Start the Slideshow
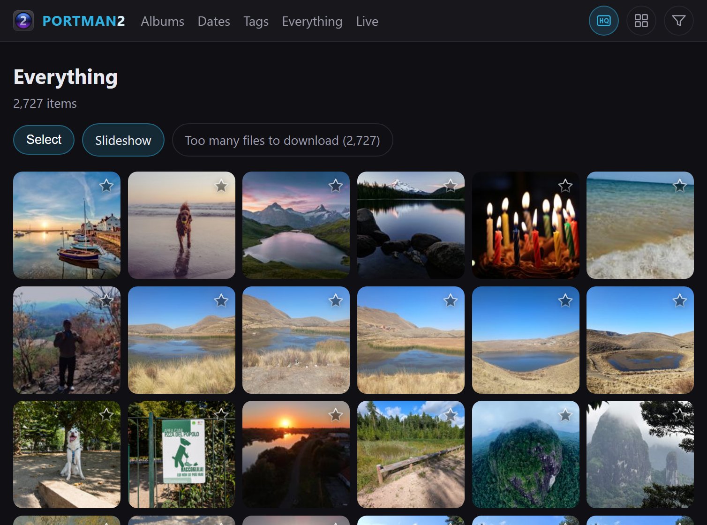 [123, 140]
